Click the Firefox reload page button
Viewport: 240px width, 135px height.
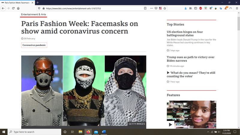click(x=13, y=8)
